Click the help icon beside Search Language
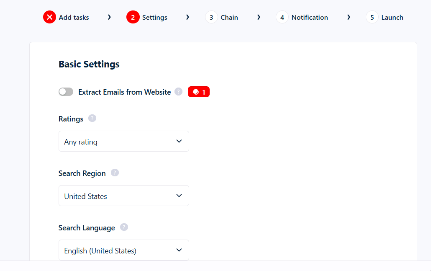This screenshot has width=431, height=271. pyautogui.click(x=124, y=227)
